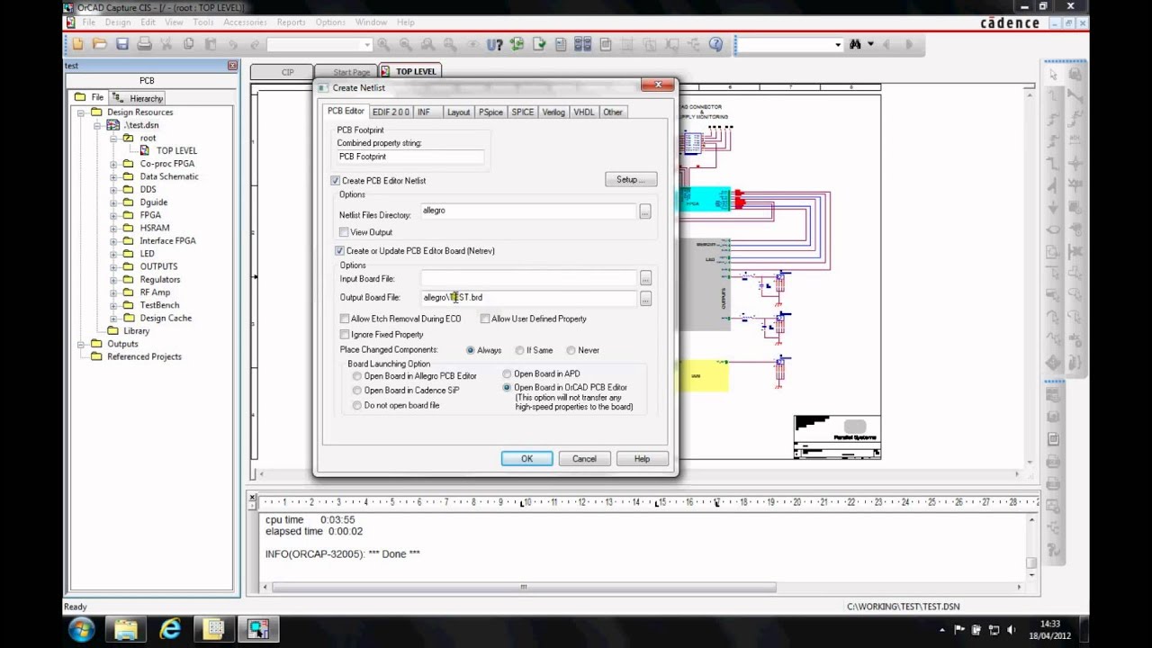The image size is (1152, 648).
Task: Select the arrow pointer tool in right palette
Action: [1053, 75]
